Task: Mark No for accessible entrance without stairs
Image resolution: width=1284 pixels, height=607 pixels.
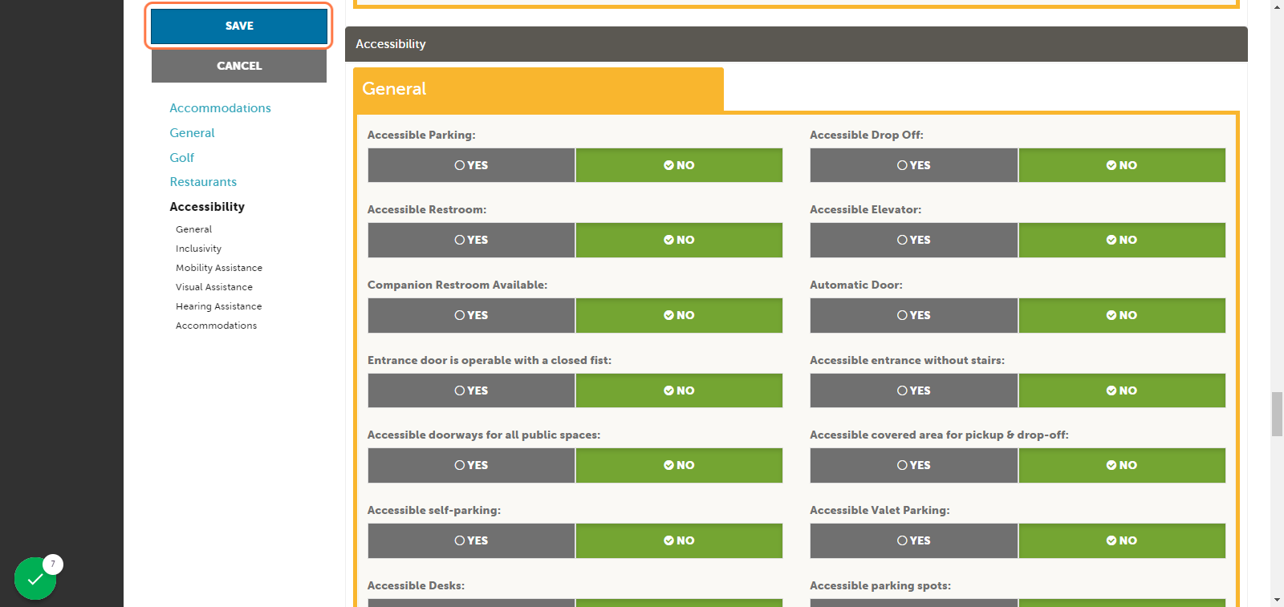Action: [1122, 391]
